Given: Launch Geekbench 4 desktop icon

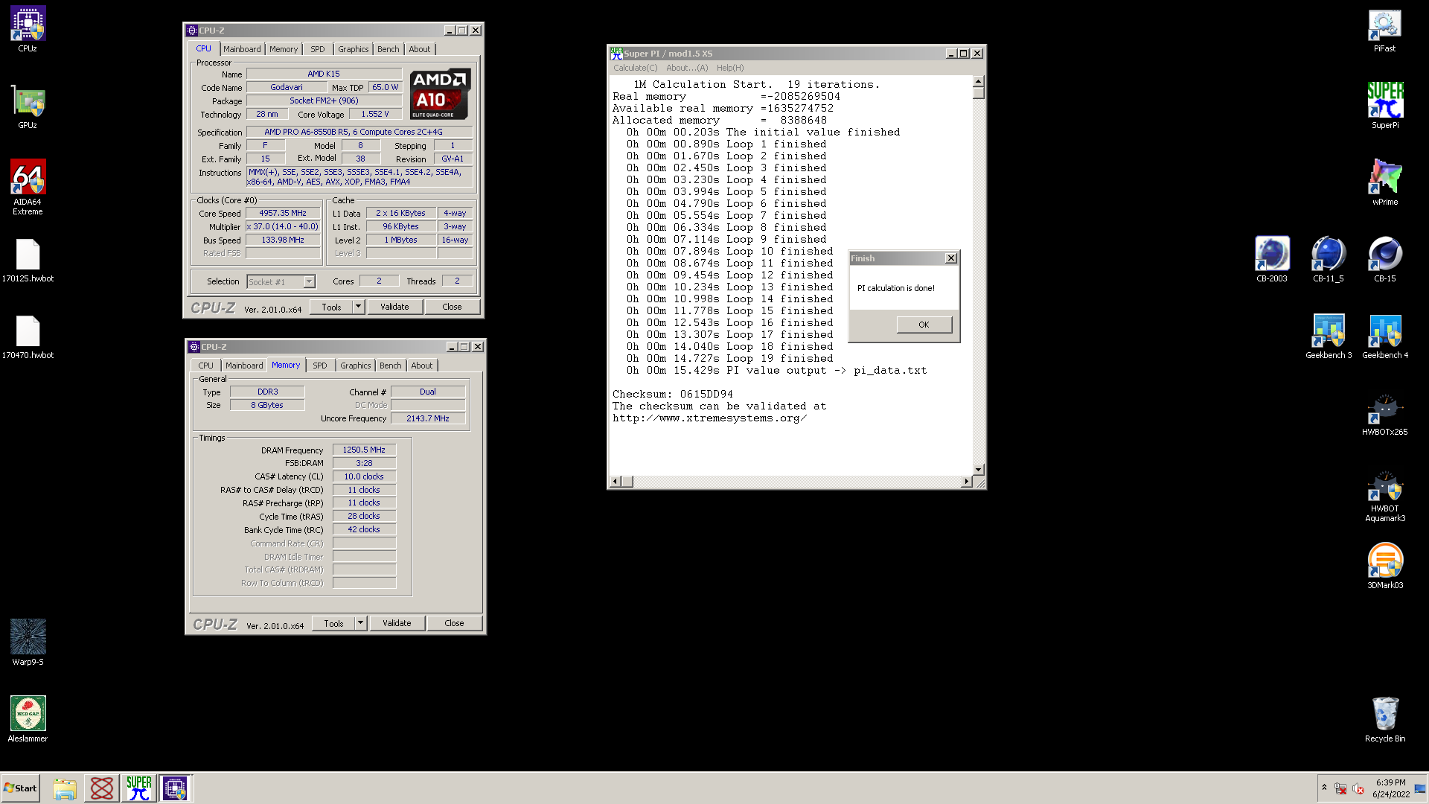Looking at the screenshot, I should [1385, 336].
